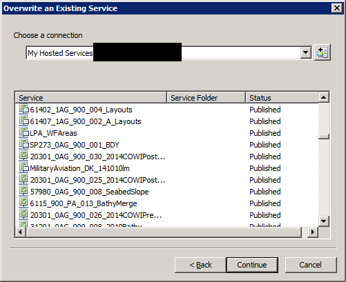
Task: Click the LPA_WFAreas feature service icon
Action: click(23, 132)
